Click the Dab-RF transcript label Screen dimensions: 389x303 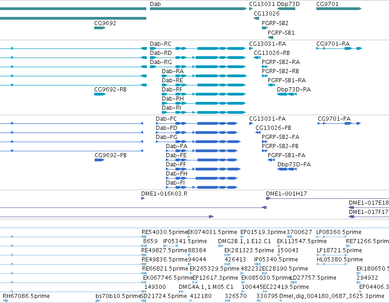click(x=172, y=90)
